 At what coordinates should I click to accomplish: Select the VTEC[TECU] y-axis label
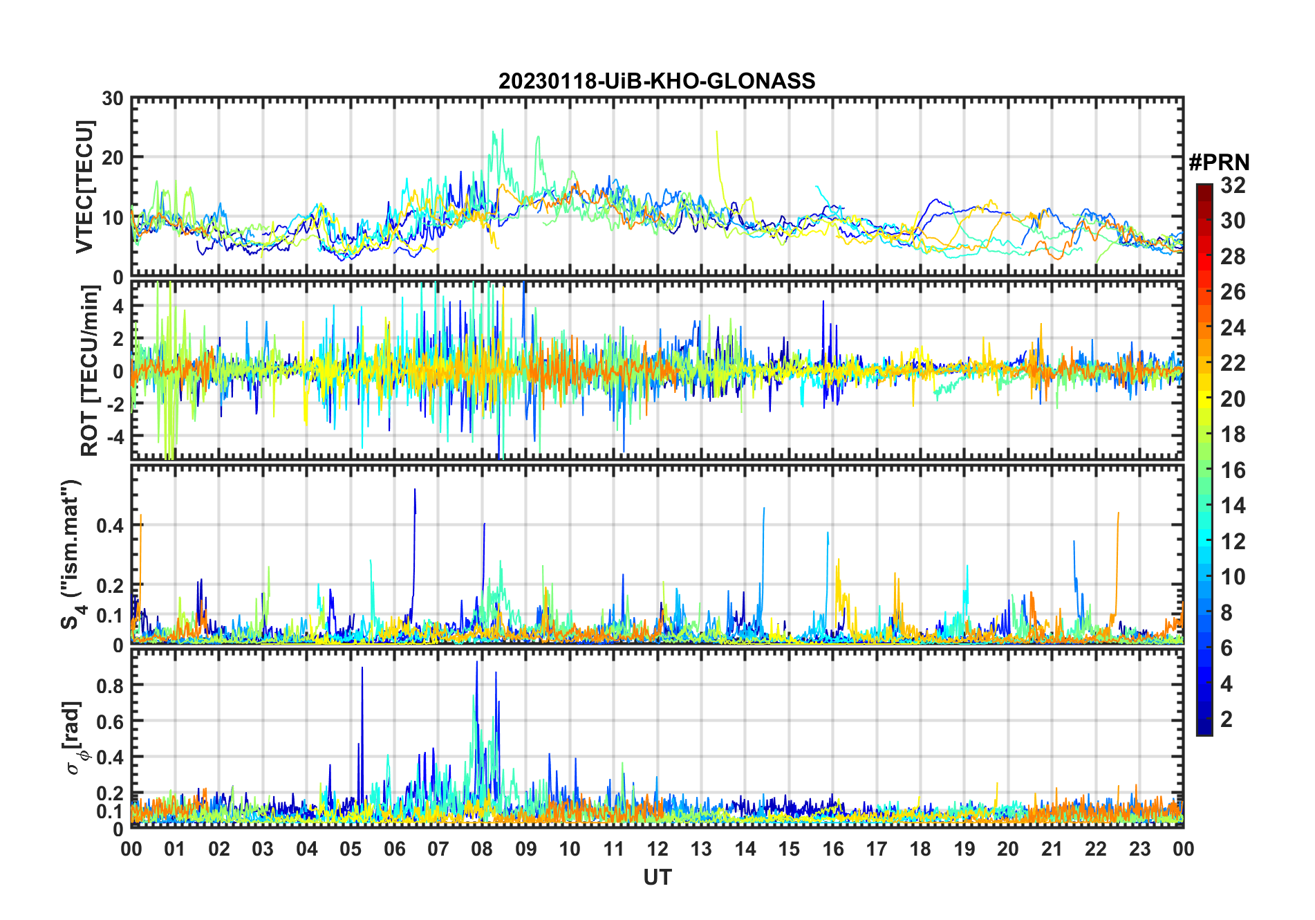coord(84,187)
